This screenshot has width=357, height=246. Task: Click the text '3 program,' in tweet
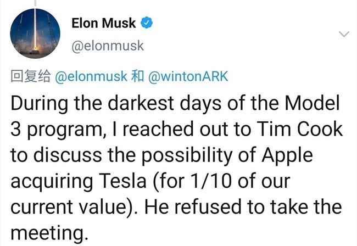(58, 130)
